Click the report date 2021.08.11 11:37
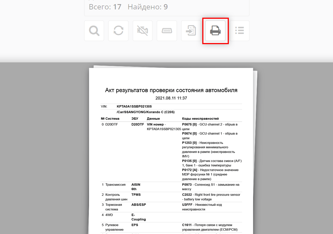 click(171, 98)
